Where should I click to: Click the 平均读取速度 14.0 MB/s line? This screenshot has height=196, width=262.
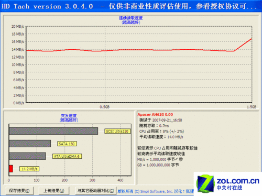click(161, 137)
